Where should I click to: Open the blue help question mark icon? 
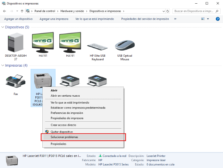coord(218,19)
